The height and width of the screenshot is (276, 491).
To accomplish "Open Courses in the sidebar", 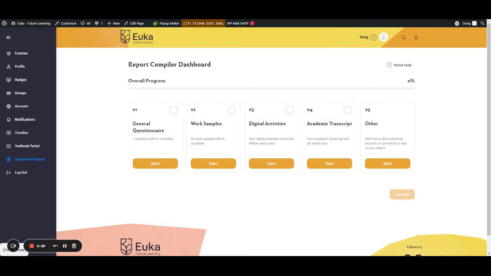I will pos(21,53).
